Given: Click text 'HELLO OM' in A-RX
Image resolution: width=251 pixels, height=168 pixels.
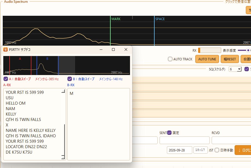Looking at the screenshot, I should [x=16, y=103].
